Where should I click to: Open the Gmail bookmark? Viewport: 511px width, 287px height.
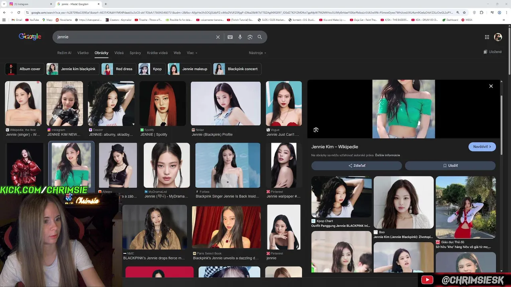coord(16,20)
